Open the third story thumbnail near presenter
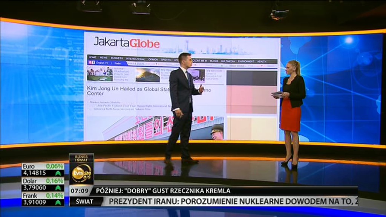Image resolution: width=386 pixels, height=217 pixels. [x=199, y=75]
